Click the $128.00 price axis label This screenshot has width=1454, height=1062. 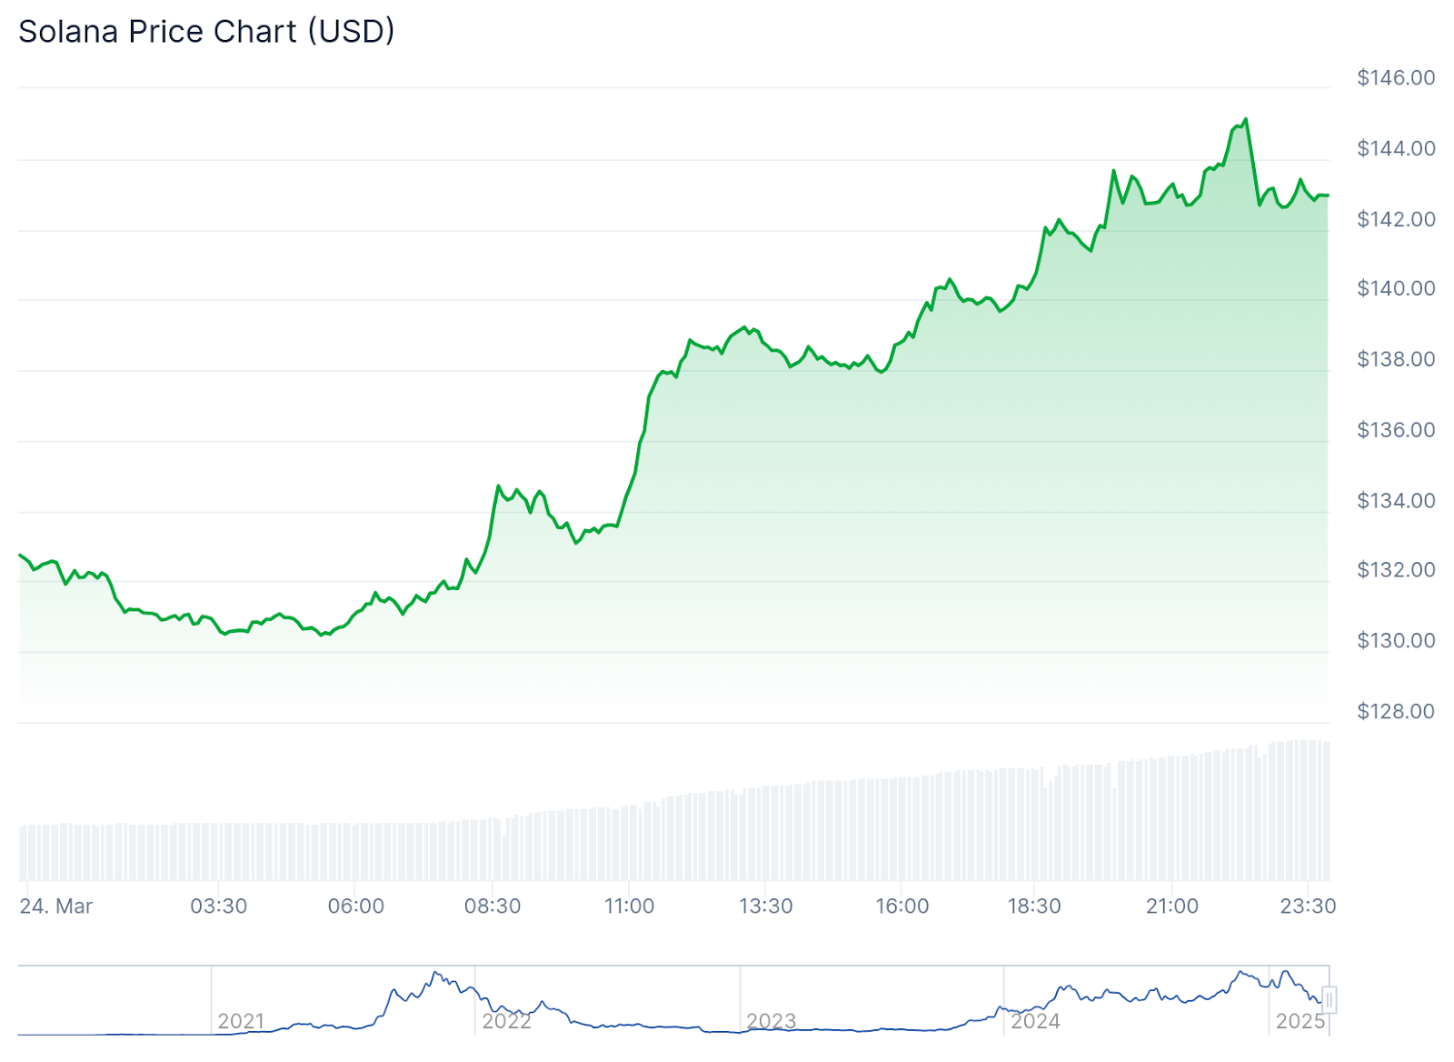1396,711
